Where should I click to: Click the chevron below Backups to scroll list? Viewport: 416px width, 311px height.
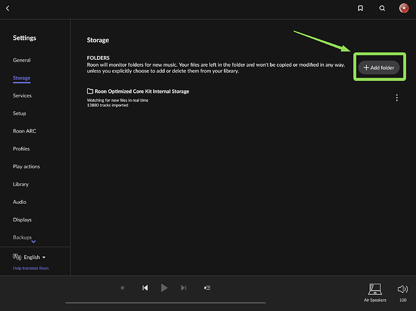(34, 242)
